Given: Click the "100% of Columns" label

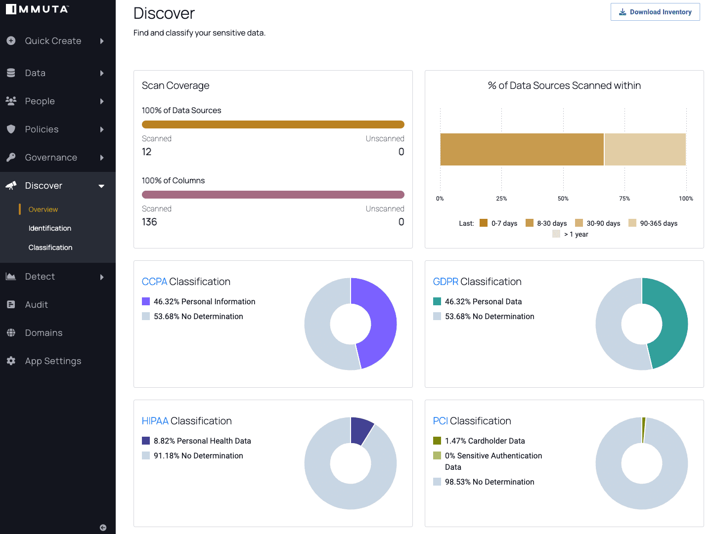Looking at the screenshot, I should [x=173, y=180].
